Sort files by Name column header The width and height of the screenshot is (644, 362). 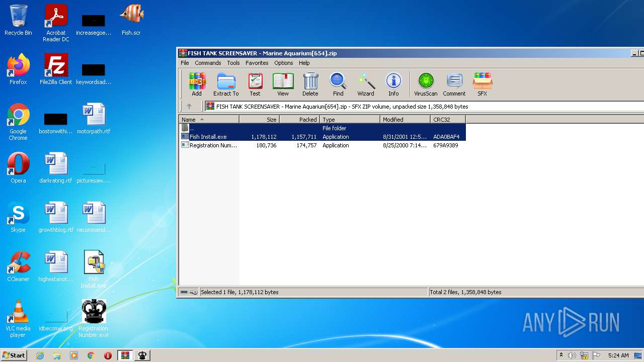[x=209, y=119]
